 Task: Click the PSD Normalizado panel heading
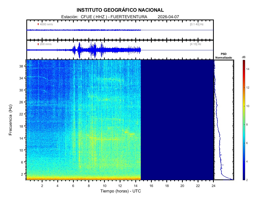[x=223, y=56]
